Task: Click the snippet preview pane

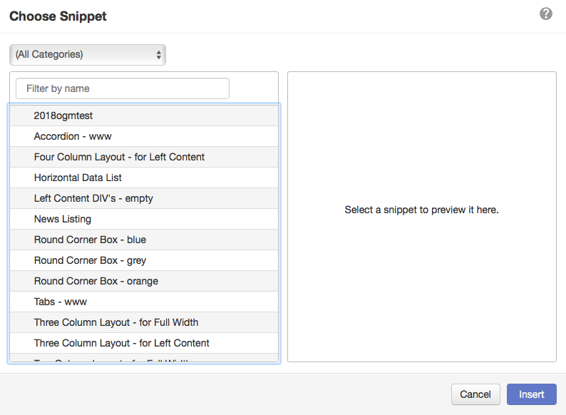Action: tap(421, 217)
